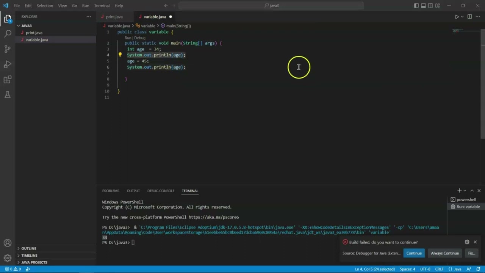Customize layout icon in title bar

438,6
